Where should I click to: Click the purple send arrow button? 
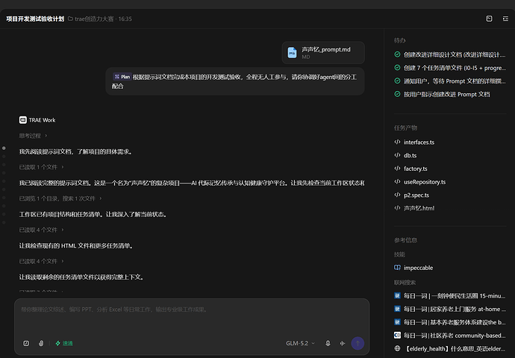pyautogui.click(x=358, y=343)
